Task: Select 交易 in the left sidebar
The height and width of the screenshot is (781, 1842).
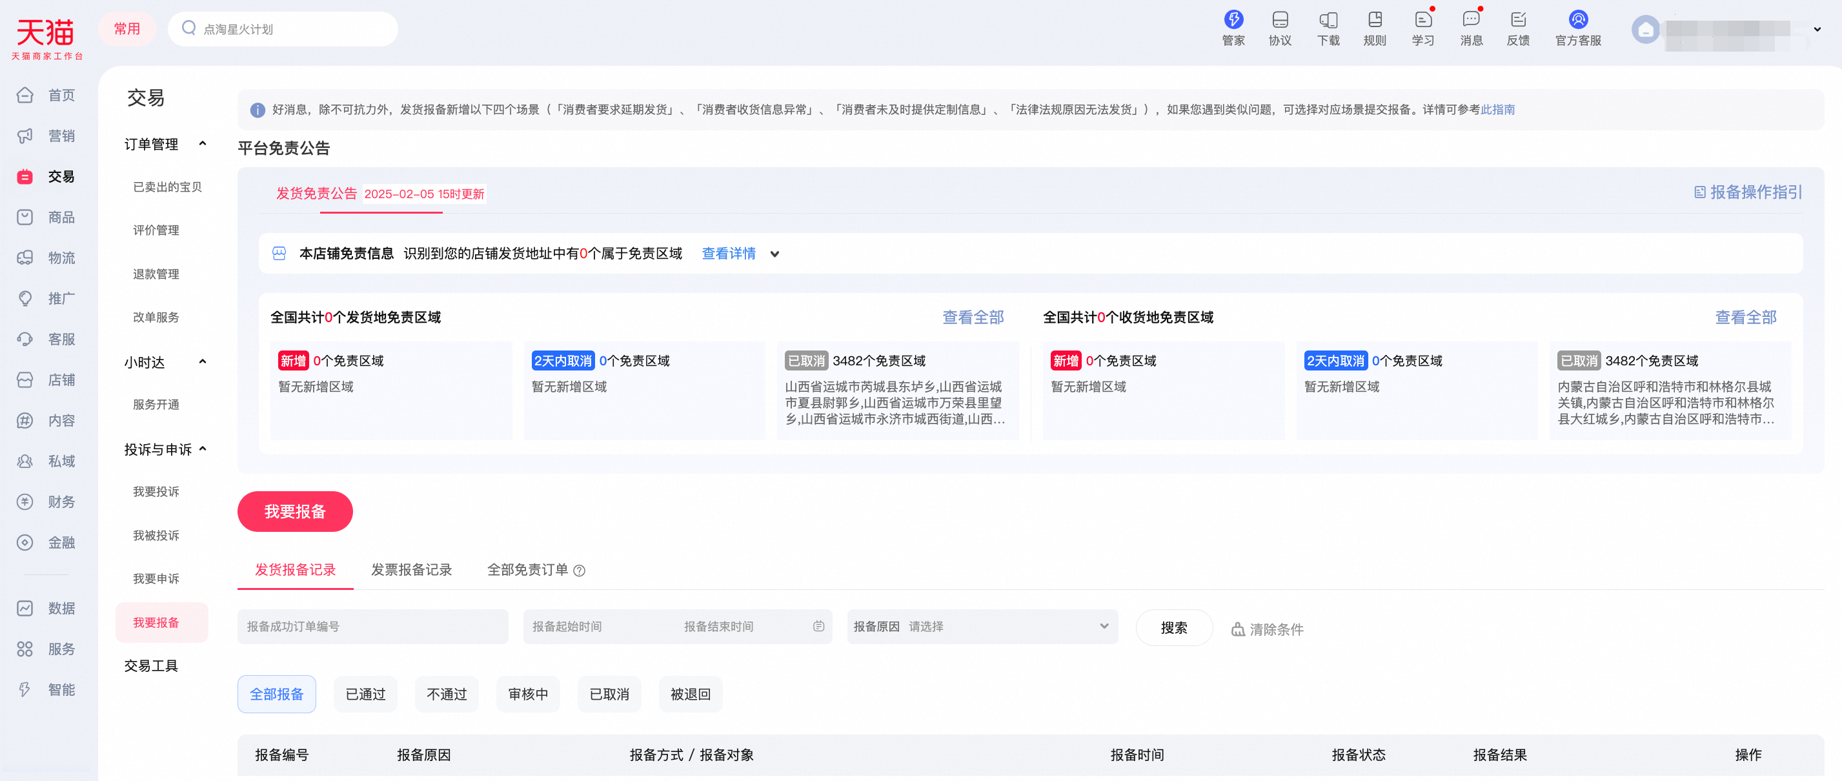Action: pos(46,177)
